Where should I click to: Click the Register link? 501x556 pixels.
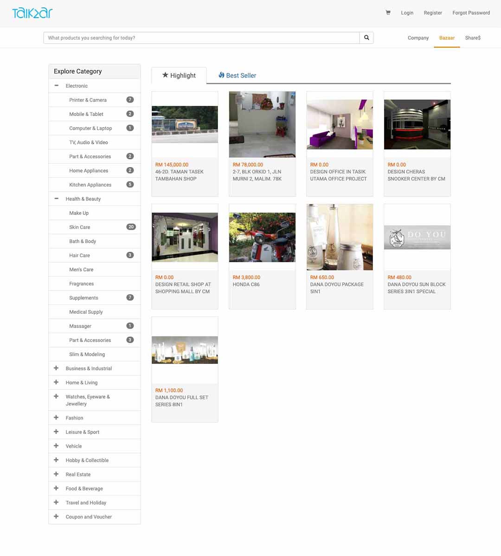[432, 13]
